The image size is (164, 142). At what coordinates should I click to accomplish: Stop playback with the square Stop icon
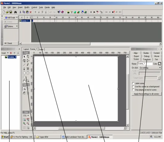(91, 12)
